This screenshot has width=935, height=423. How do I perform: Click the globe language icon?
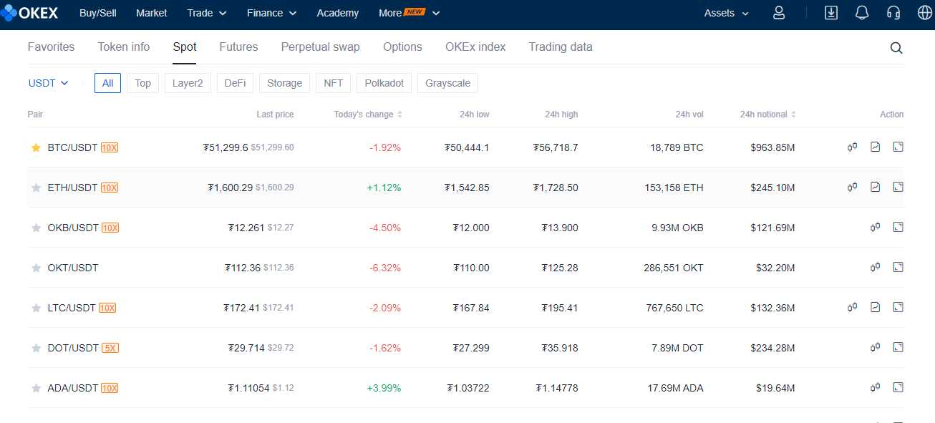(x=924, y=13)
